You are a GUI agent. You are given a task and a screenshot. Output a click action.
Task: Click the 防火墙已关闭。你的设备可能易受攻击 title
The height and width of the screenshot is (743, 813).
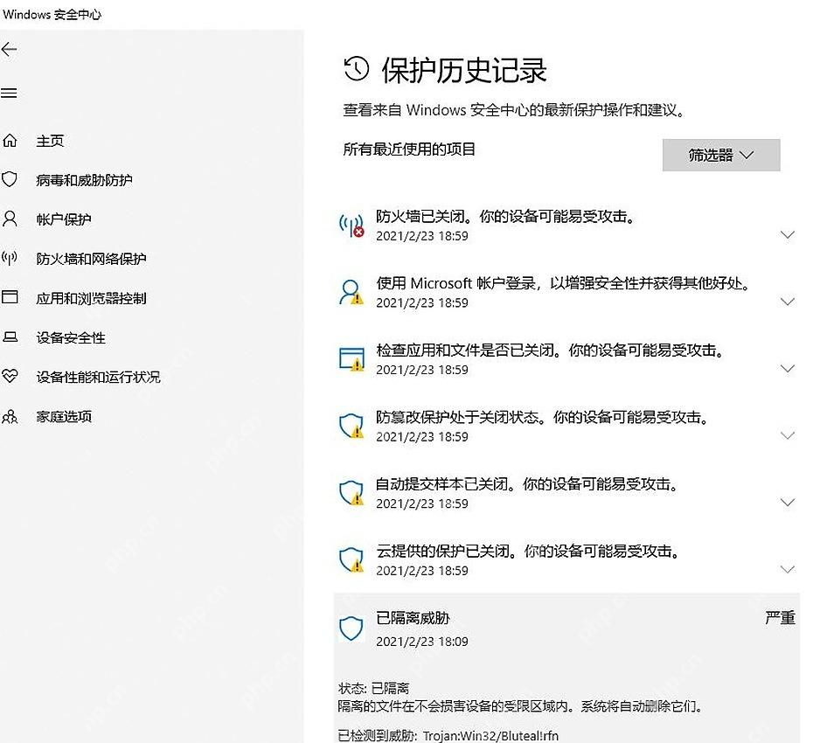pyautogui.click(x=506, y=216)
